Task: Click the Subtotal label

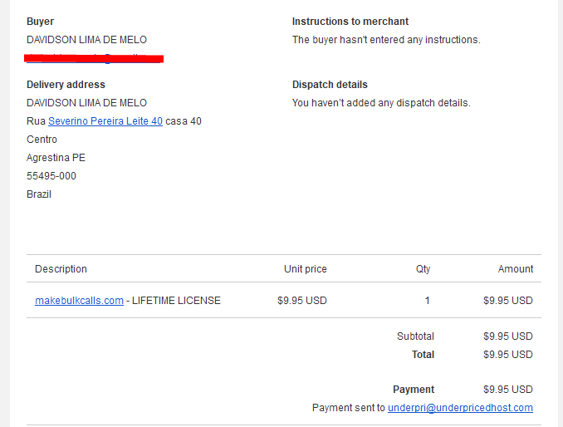Action: click(x=415, y=336)
